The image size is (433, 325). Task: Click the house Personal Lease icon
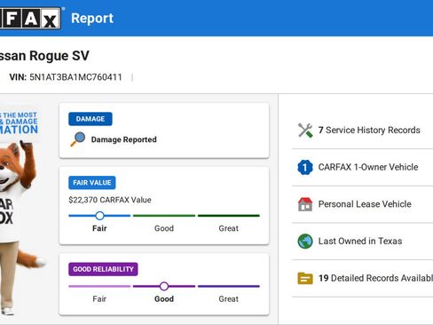point(305,204)
